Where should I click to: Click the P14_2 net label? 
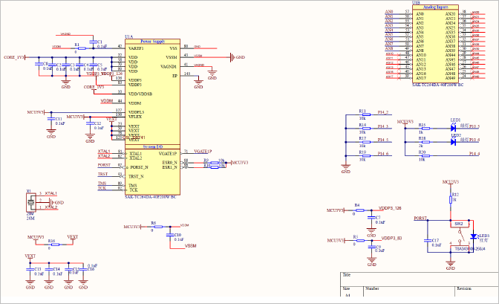tap(383, 112)
